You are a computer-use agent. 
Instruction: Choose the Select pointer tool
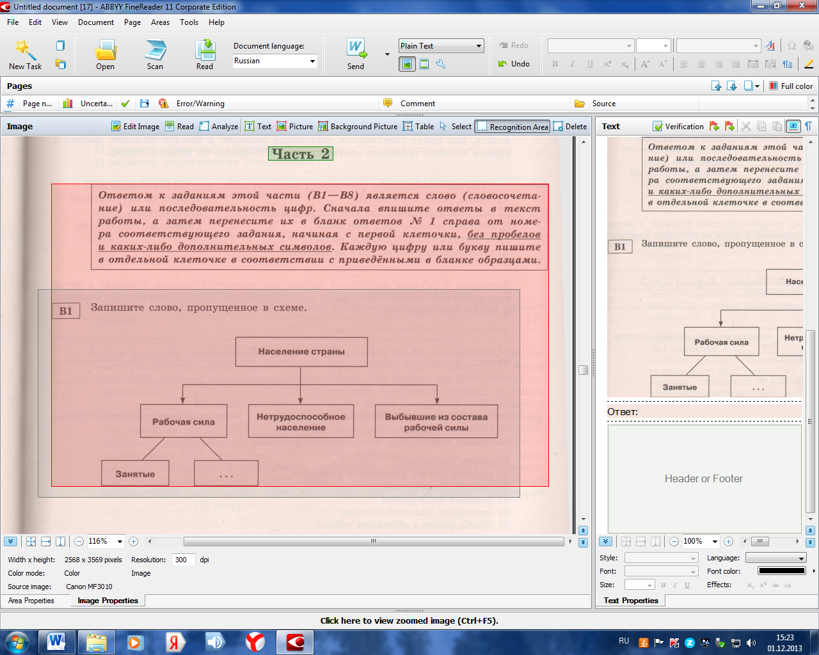456,127
